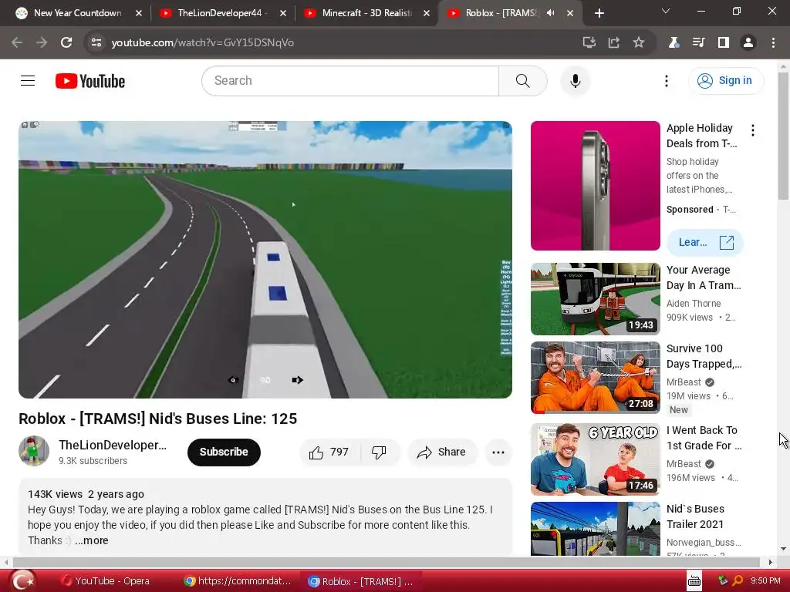Share the video
Screen dimensions: 790x592
(441, 452)
